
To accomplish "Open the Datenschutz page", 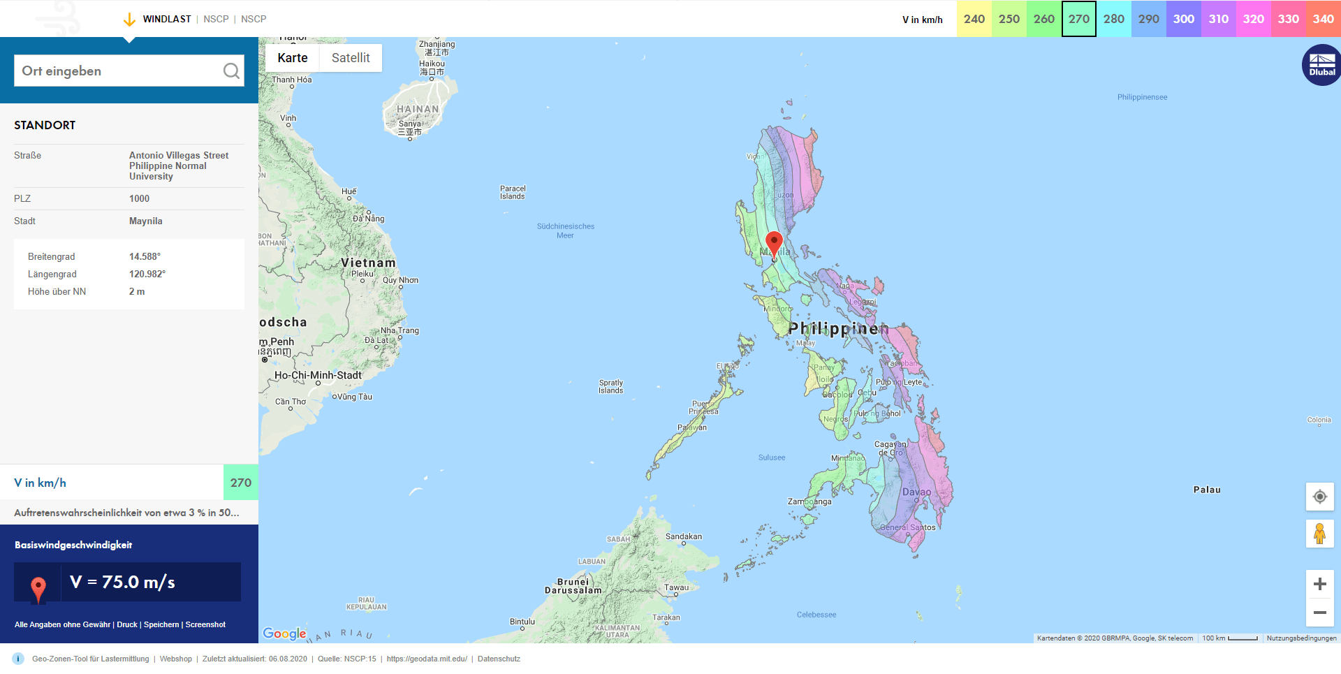I will click(499, 659).
